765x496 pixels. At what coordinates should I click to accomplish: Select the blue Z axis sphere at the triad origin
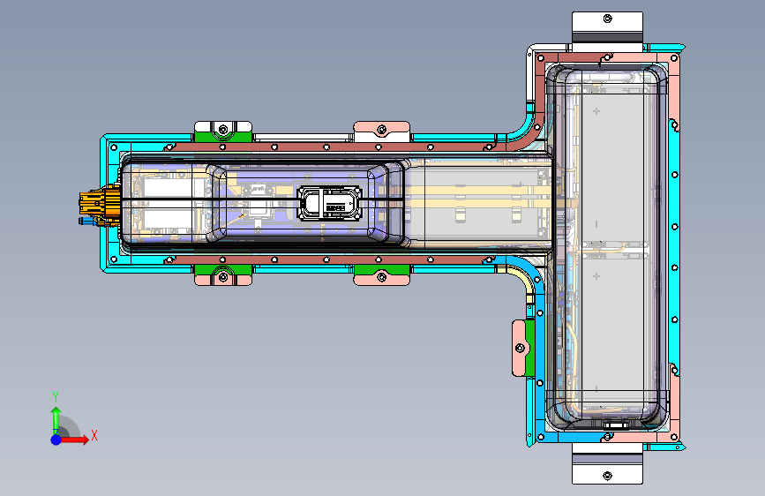[x=56, y=440]
